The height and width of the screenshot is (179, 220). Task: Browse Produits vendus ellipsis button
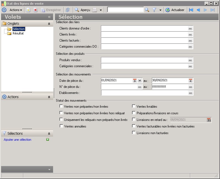click(x=190, y=60)
